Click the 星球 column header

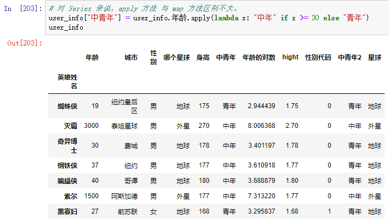pyautogui.click(x=375, y=58)
